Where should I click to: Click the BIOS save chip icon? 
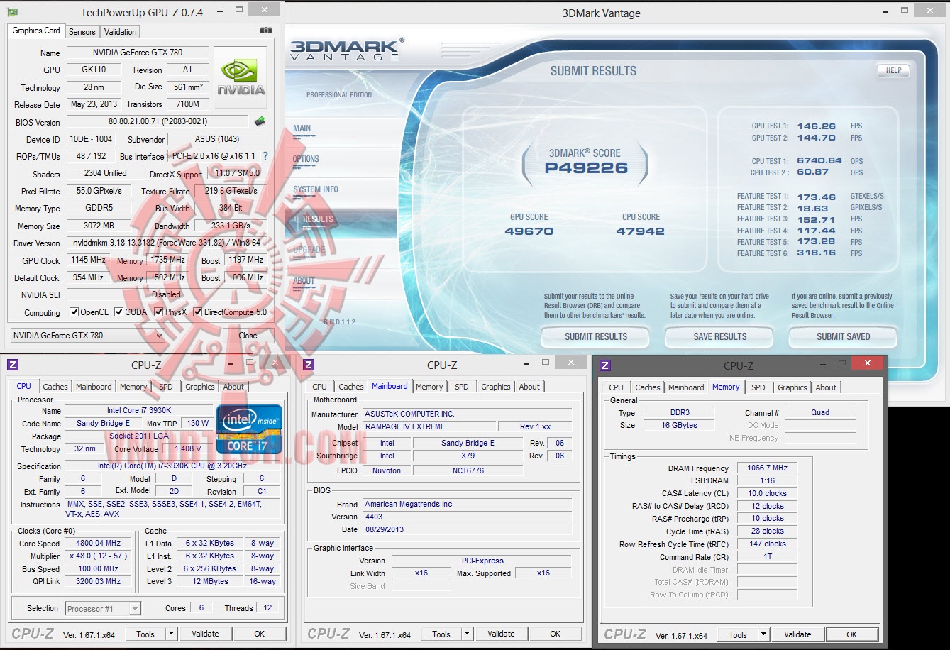pos(260,121)
